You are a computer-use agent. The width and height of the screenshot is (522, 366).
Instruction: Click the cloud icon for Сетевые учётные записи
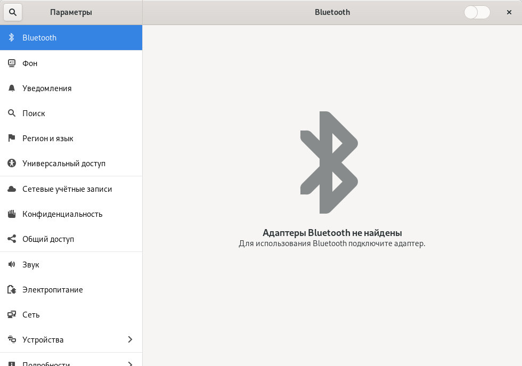pos(12,189)
